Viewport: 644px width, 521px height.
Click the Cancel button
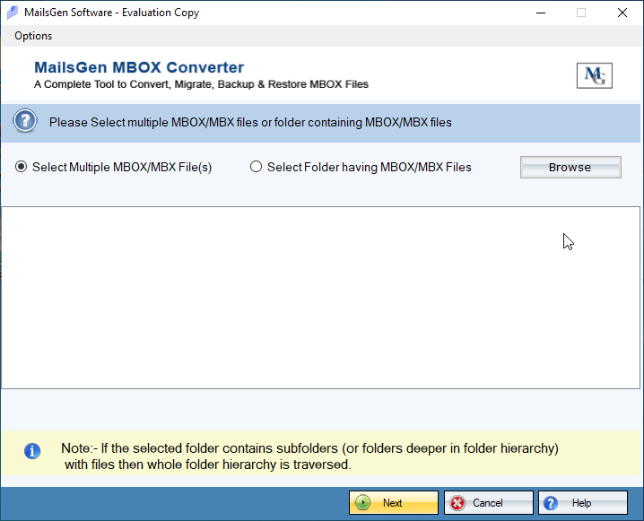point(488,502)
